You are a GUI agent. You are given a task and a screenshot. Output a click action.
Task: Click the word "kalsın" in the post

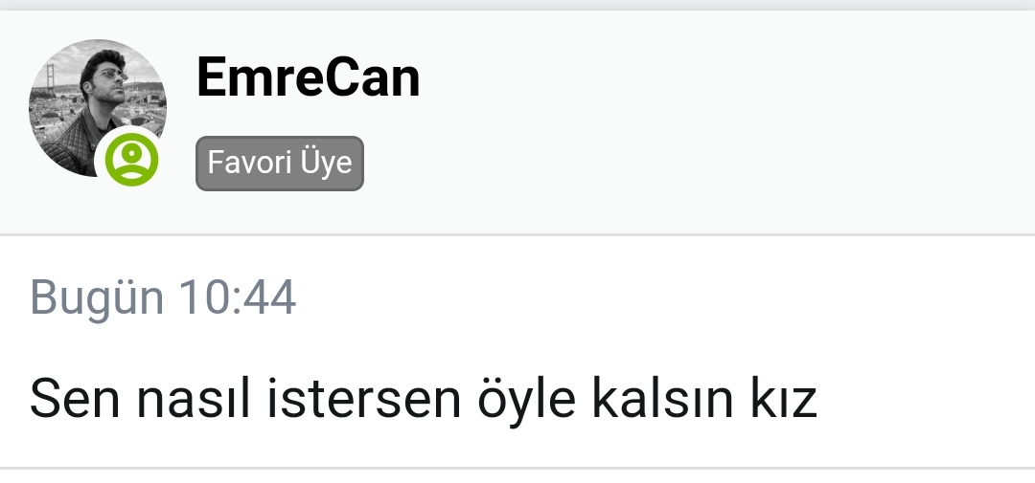tap(662, 397)
